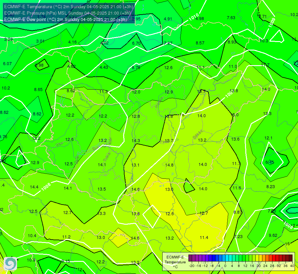298x274 pixels.
Task: Click the map value 13.0
Action: [x=101, y=237]
